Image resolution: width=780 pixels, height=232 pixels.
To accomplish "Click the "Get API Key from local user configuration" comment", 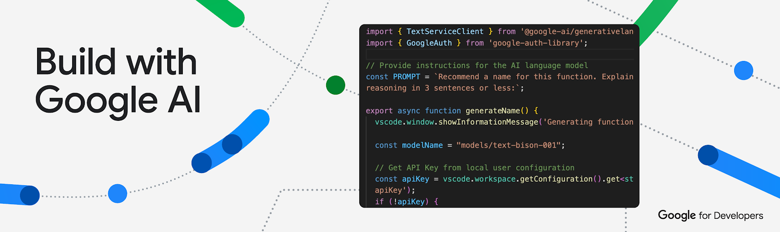I will click(x=474, y=168).
